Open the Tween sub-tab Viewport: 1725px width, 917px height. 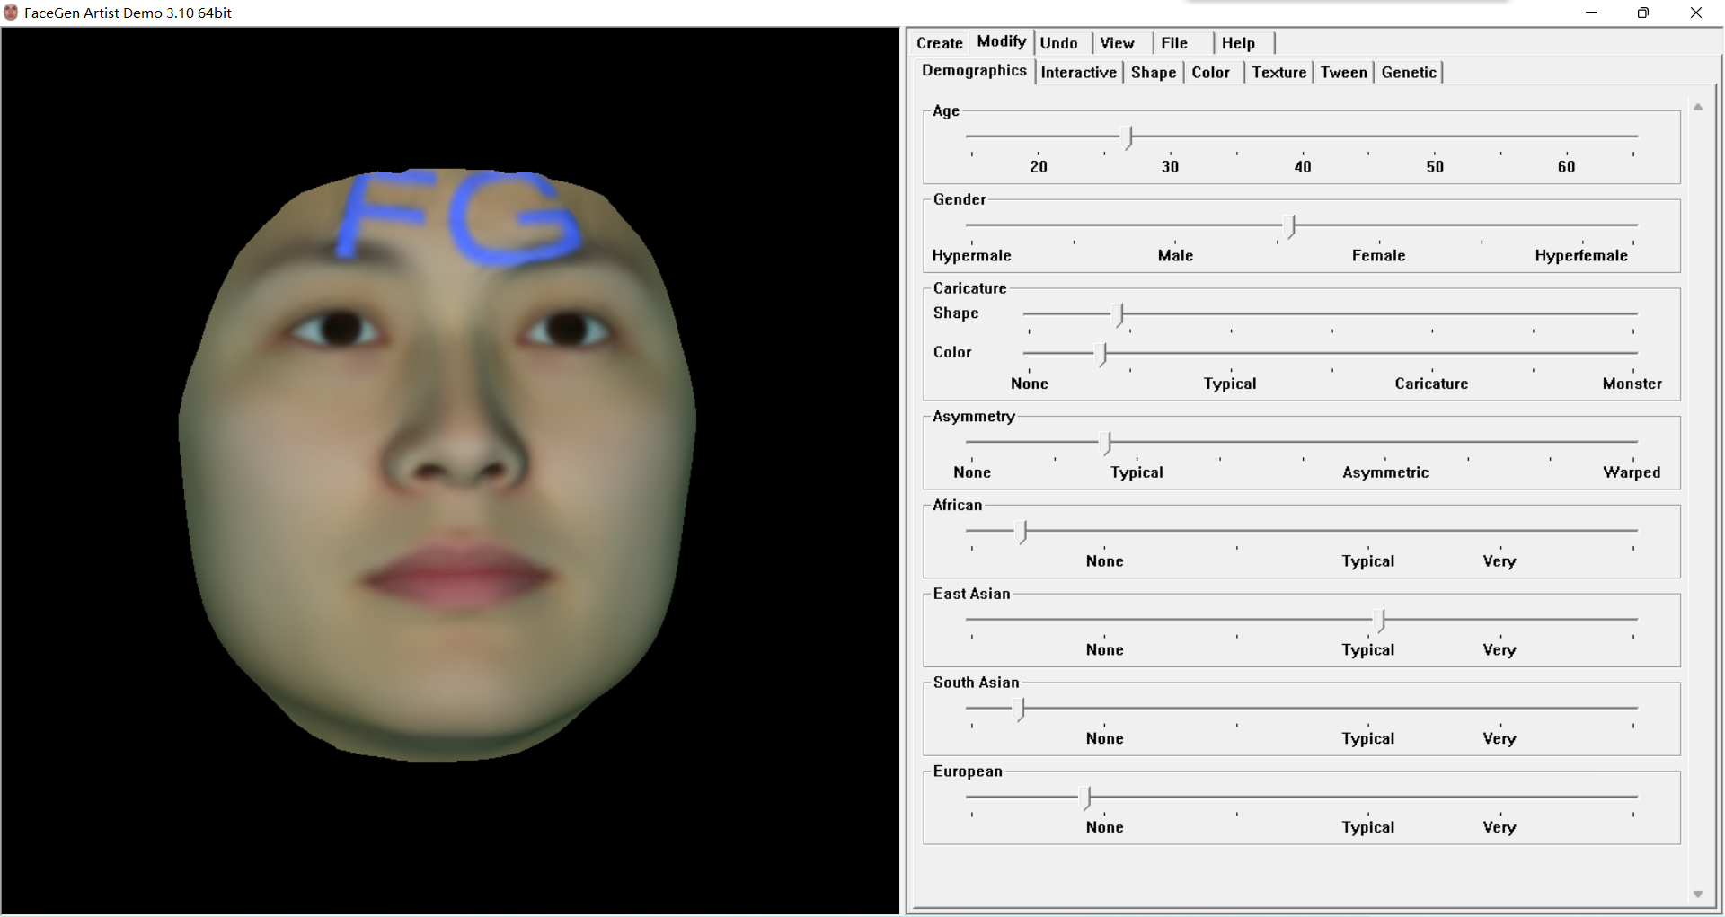click(x=1343, y=73)
